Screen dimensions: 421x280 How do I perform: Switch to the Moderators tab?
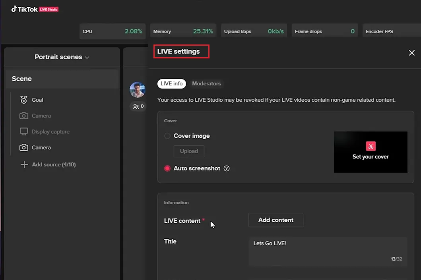[206, 83]
